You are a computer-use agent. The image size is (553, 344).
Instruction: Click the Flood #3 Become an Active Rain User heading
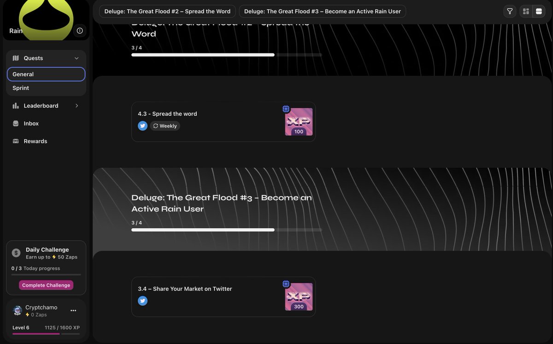click(222, 203)
